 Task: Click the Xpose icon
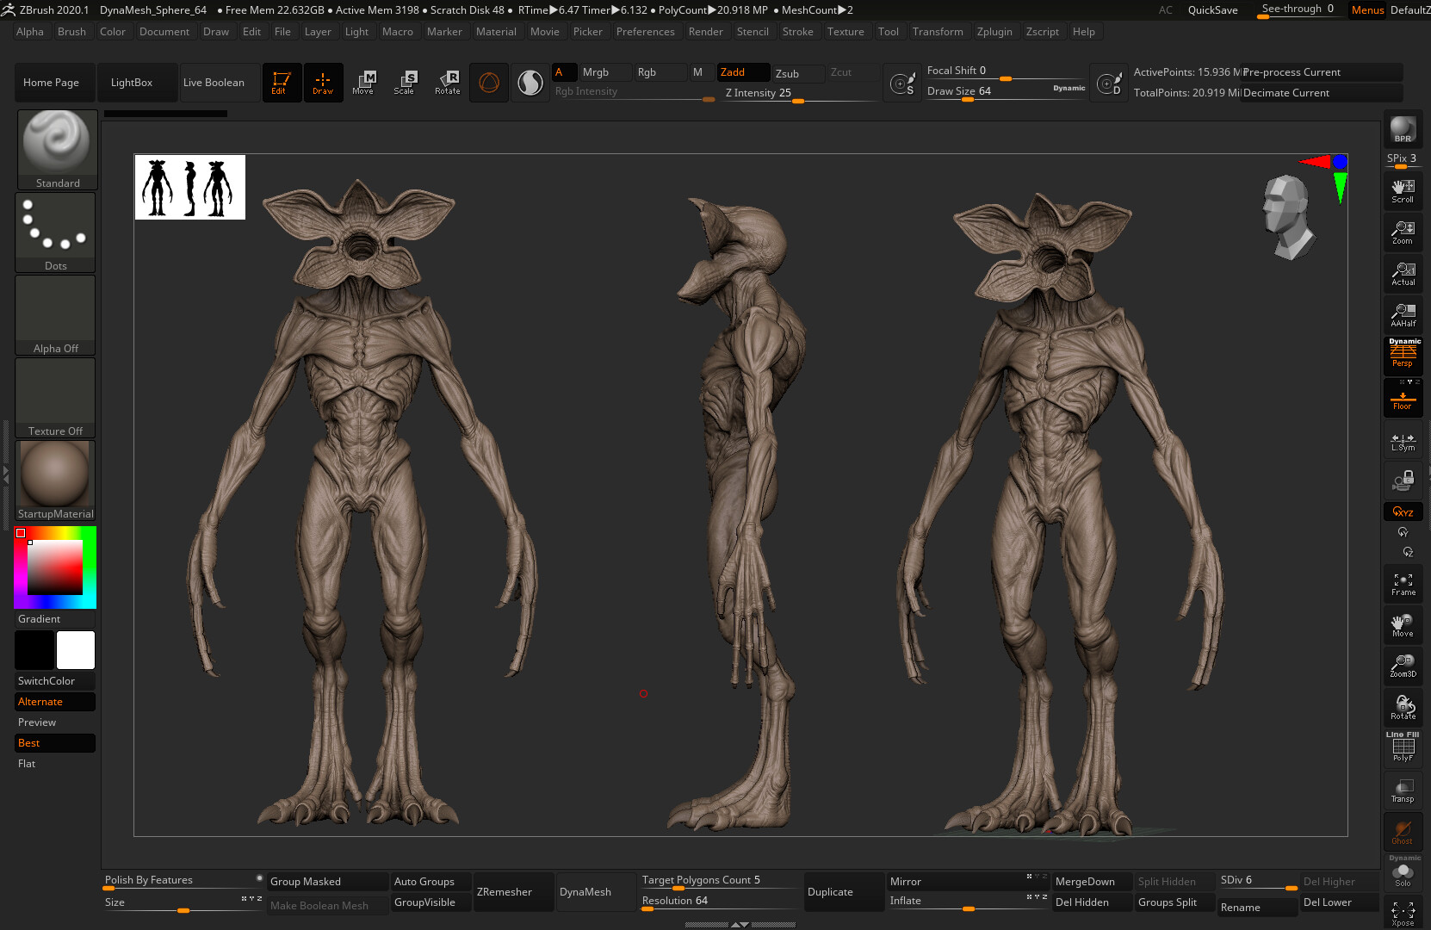point(1403,914)
